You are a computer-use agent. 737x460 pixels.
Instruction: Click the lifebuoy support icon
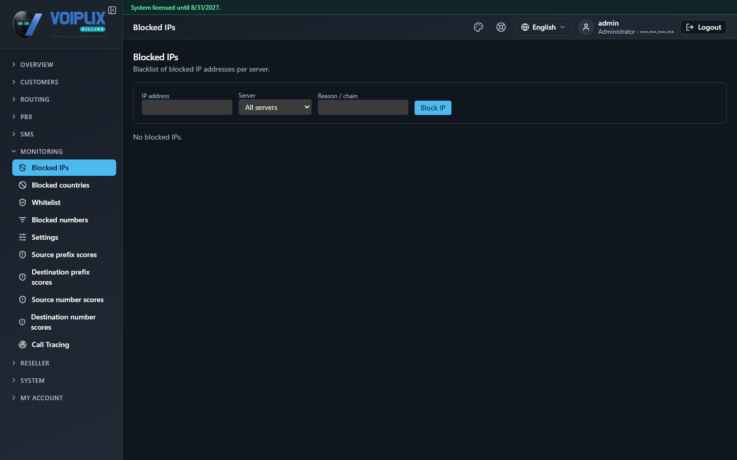pyautogui.click(x=501, y=27)
